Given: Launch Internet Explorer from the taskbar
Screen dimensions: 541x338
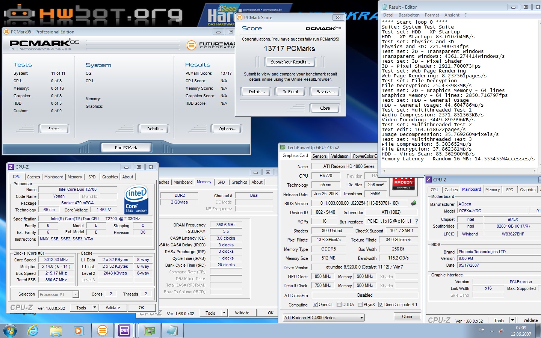Looking at the screenshot, I should point(33,330).
